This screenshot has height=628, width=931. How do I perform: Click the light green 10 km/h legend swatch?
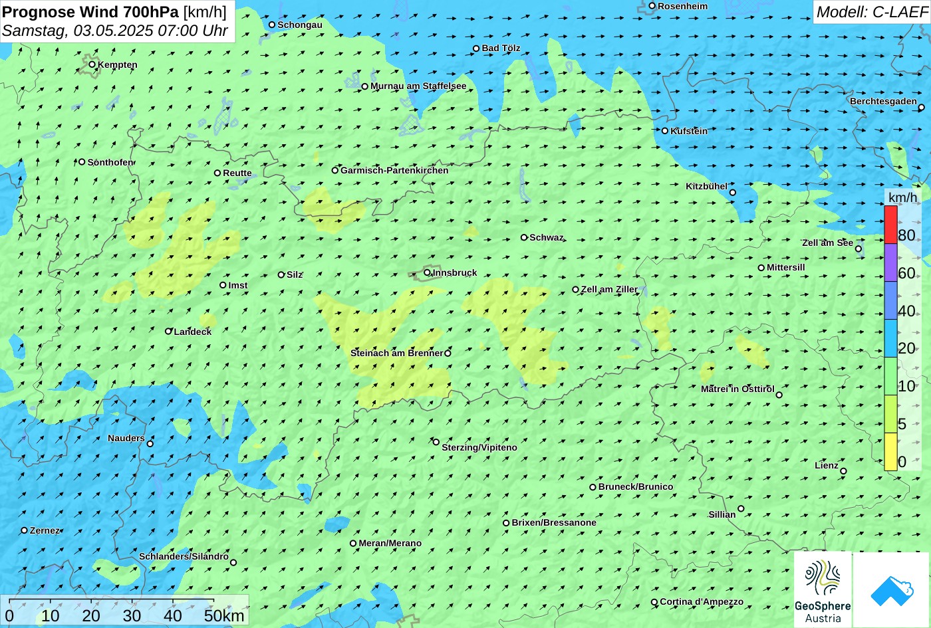890,376
